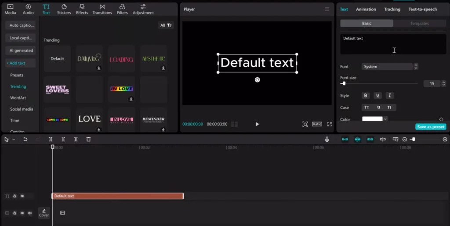Viewport: 450px width, 226px height.
Task: Open the All filter dropdown
Action: 166,25
